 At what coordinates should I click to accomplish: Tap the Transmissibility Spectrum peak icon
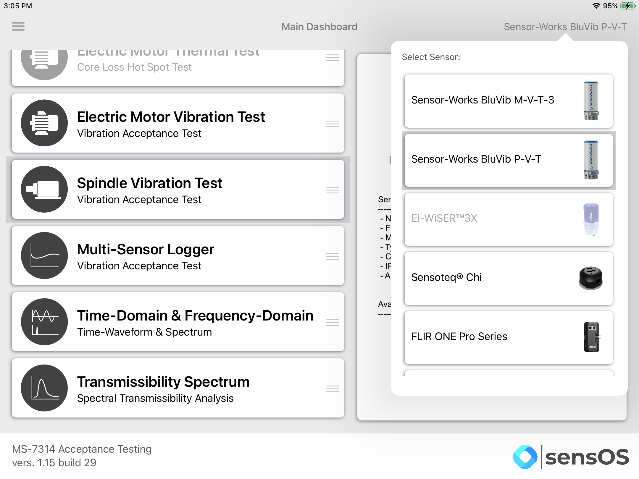tap(44, 388)
